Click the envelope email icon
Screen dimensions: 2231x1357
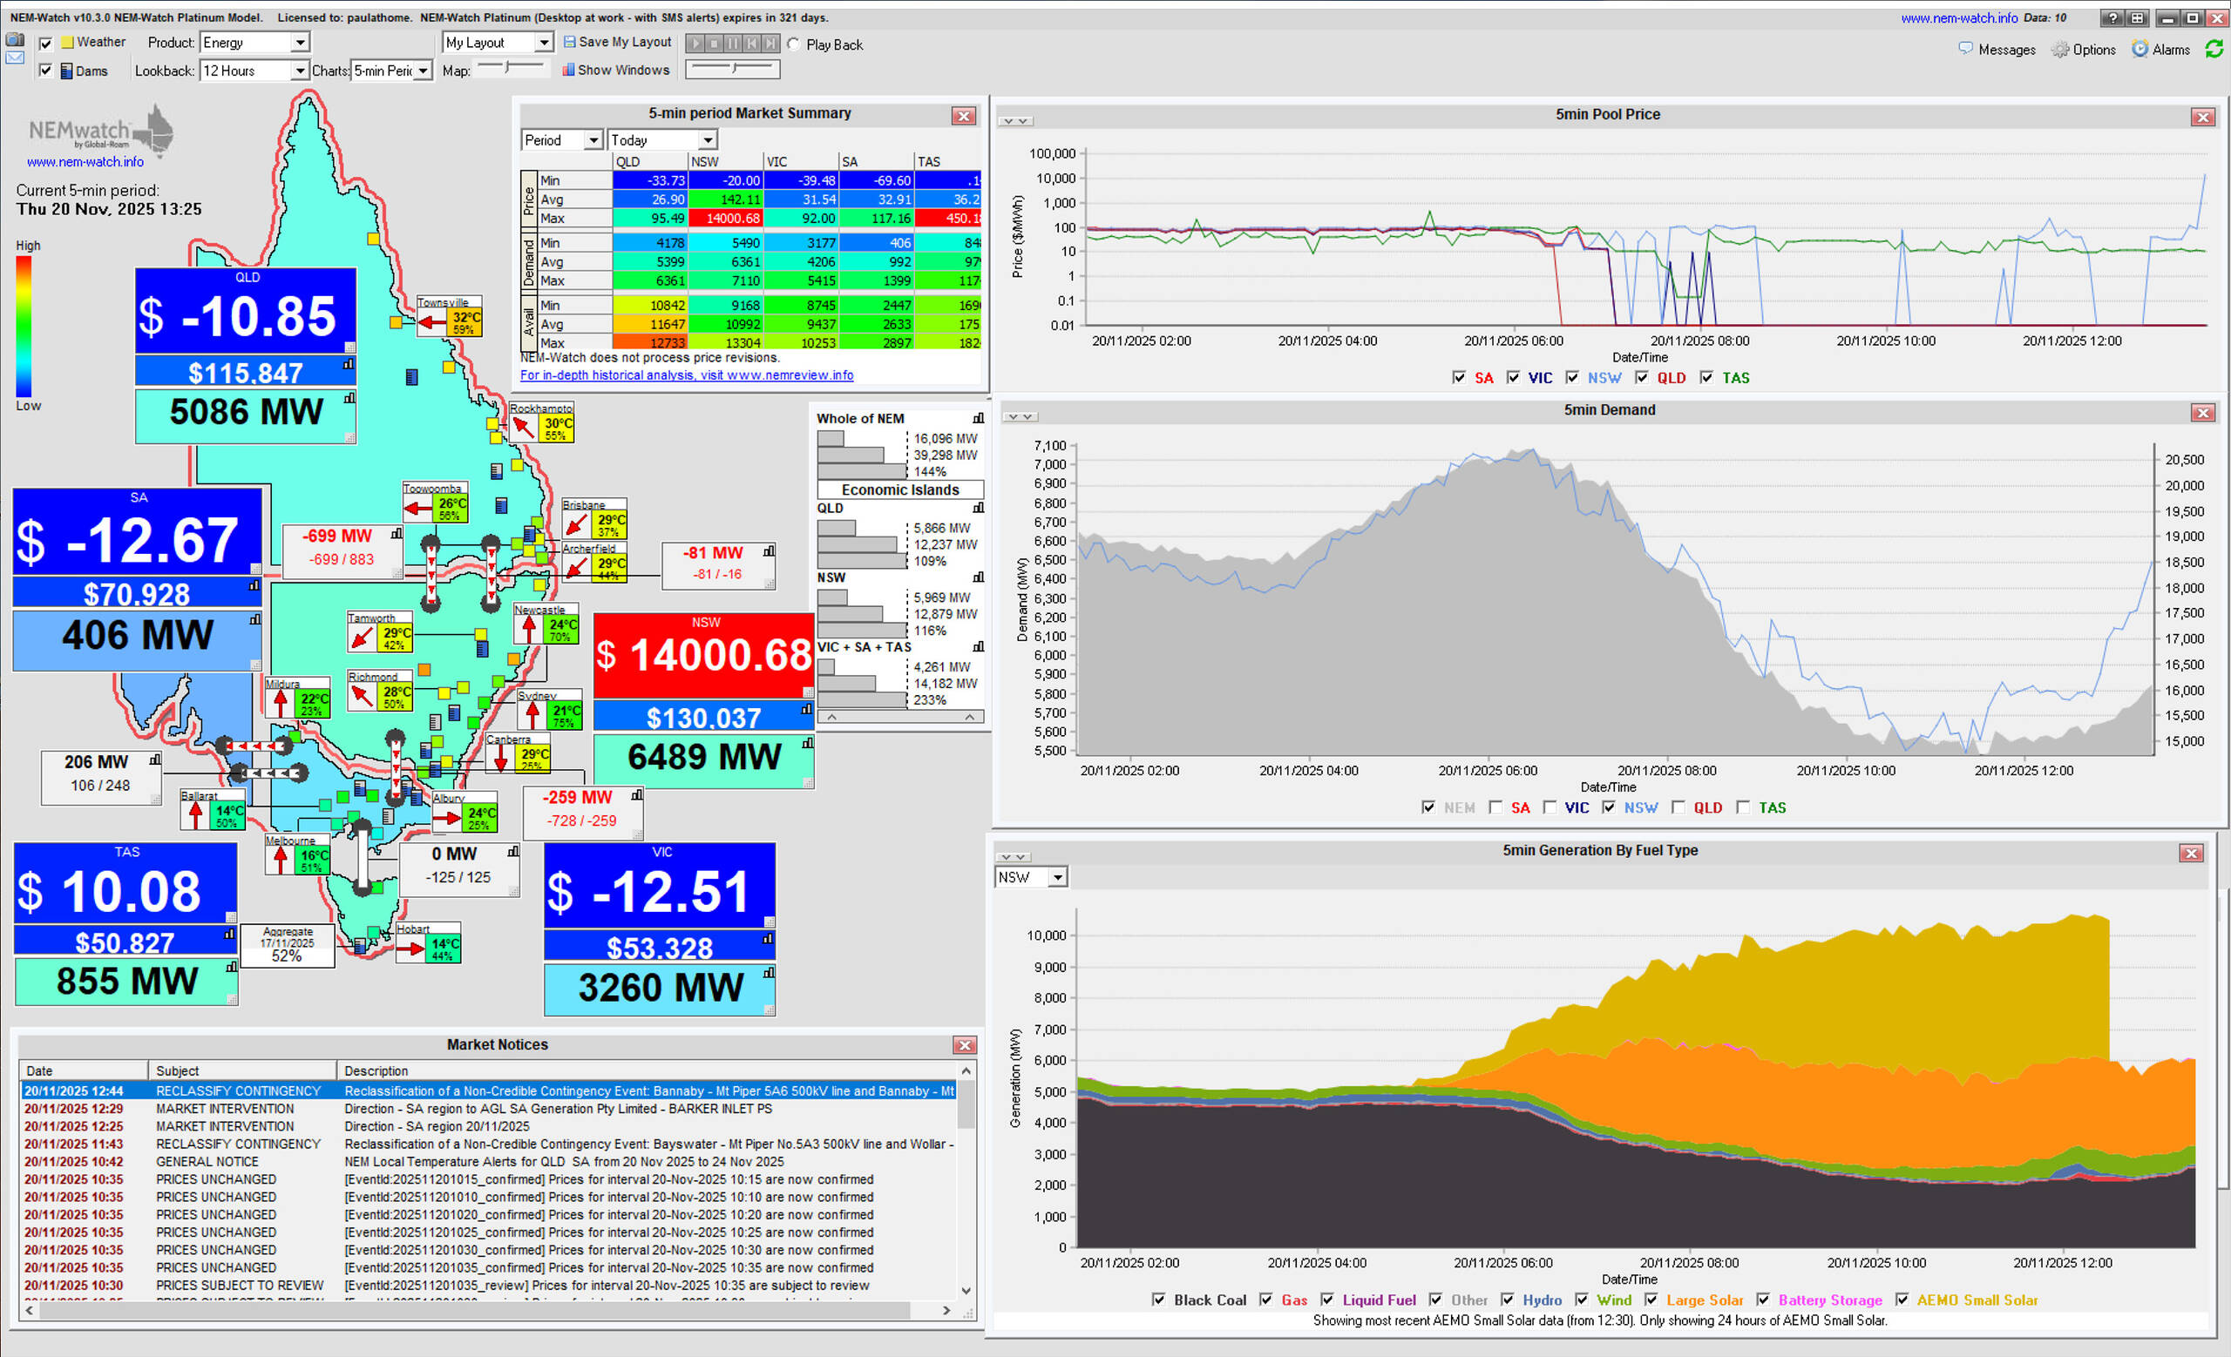pyautogui.click(x=15, y=57)
